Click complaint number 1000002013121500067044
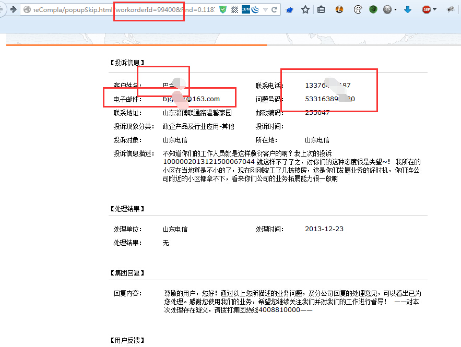Screen dimensions: 461x347 pos(209,162)
